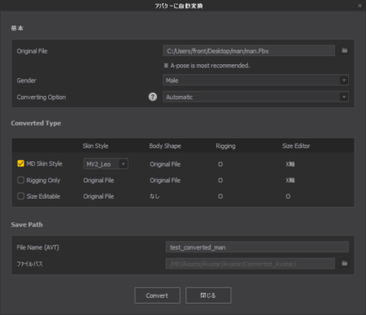Click the Rigging 'O' in MD Skin Style row
Viewport: 366px width, 315px height.
click(220, 164)
